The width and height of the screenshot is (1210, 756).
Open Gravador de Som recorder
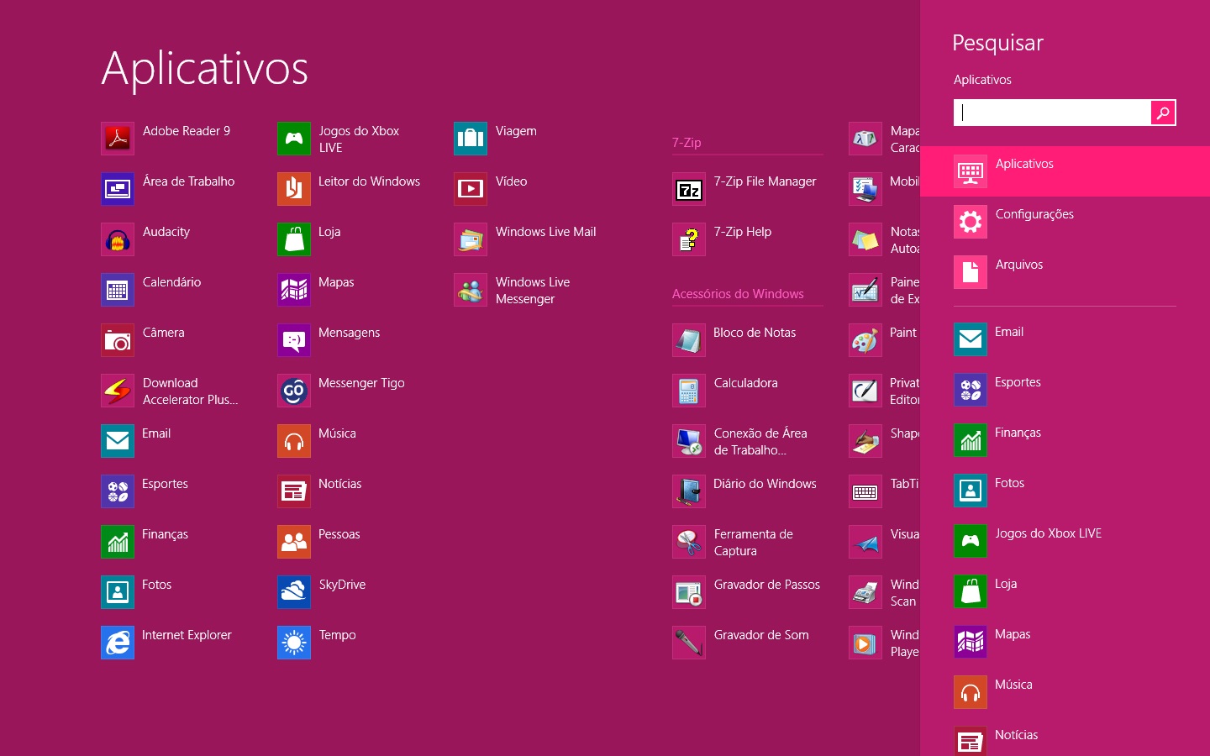689,643
